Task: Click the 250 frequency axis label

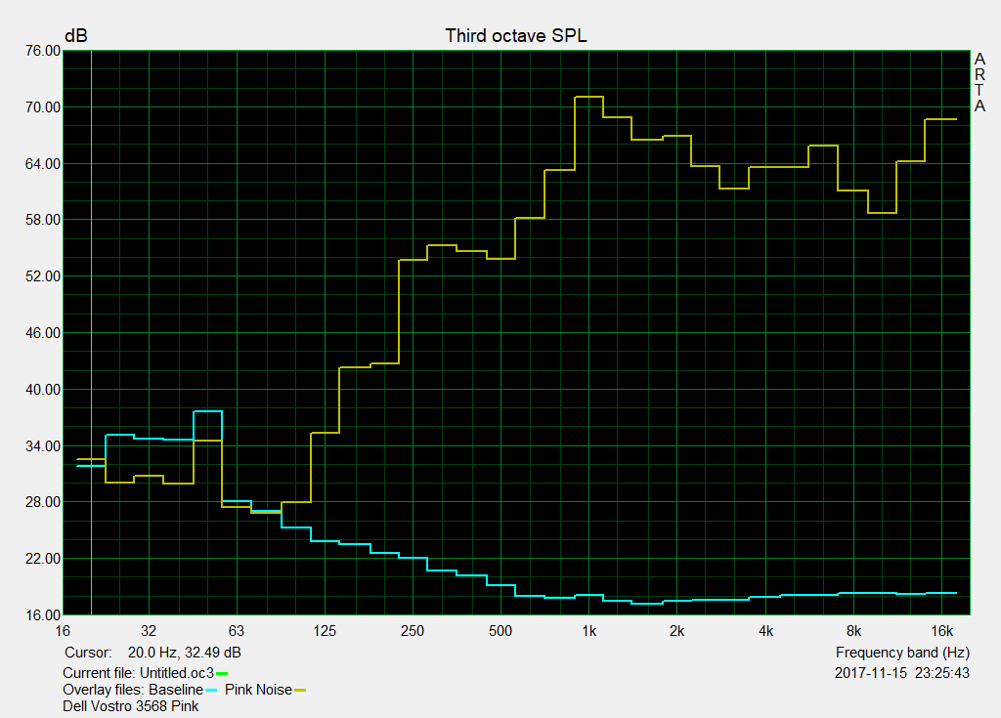Action: [x=413, y=631]
